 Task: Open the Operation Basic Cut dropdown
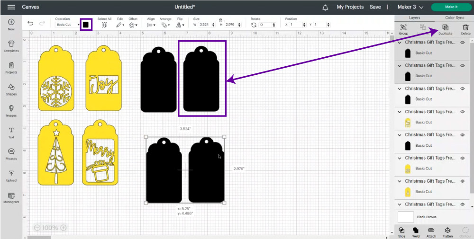click(x=67, y=24)
